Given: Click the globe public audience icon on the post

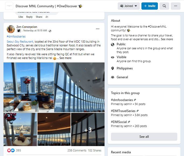Looking at the screenshot, I should (x=50, y=31).
